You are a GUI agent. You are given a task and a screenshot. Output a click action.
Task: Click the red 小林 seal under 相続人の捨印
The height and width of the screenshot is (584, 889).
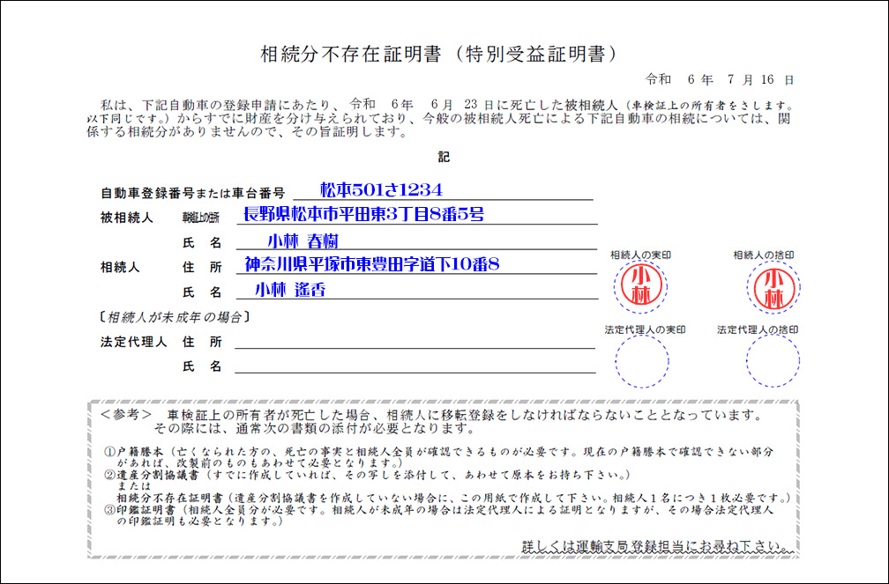point(773,287)
